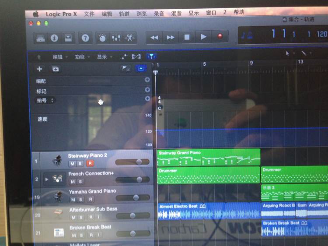Add a marker on 标记 track
The width and height of the screenshot is (328, 246).
click(147, 90)
